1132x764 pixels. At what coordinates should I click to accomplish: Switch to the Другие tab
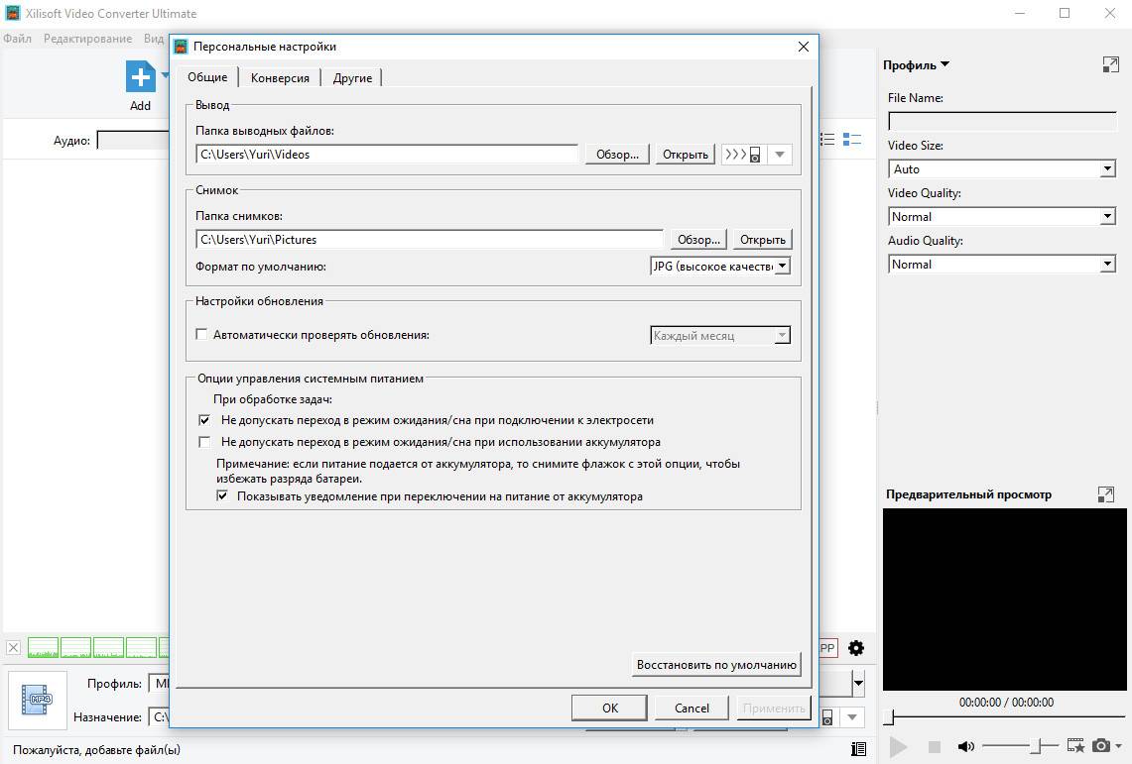(x=352, y=78)
